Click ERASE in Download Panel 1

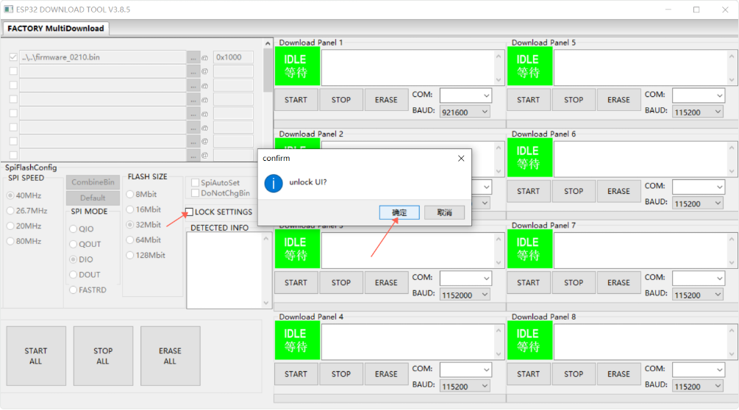[387, 100]
